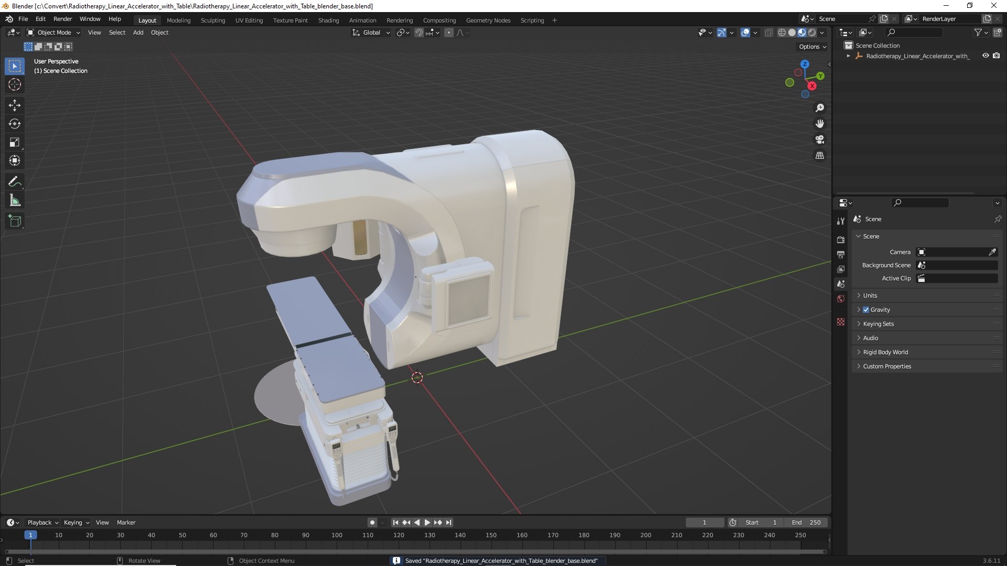Switch perspective/orthographic grid icon
The image size is (1007, 566).
click(x=820, y=155)
